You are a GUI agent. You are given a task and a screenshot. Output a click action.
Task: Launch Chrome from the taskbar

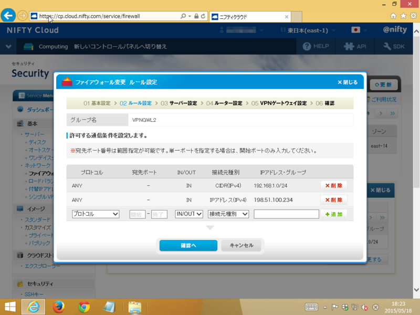coord(84,307)
